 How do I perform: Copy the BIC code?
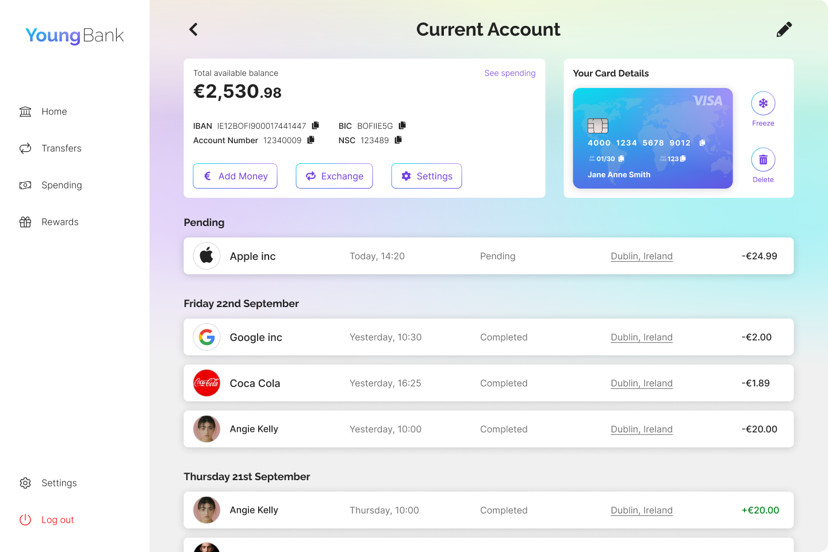pyautogui.click(x=402, y=125)
